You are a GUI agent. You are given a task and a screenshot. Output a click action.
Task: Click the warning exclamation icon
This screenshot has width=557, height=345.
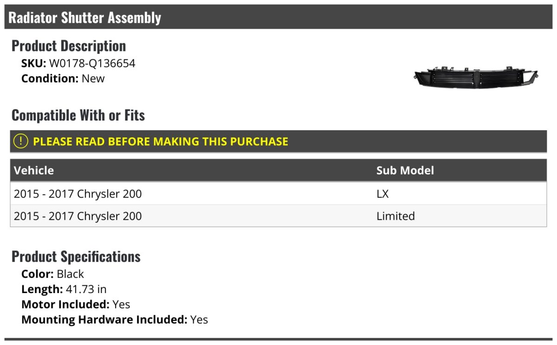[x=21, y=141]
